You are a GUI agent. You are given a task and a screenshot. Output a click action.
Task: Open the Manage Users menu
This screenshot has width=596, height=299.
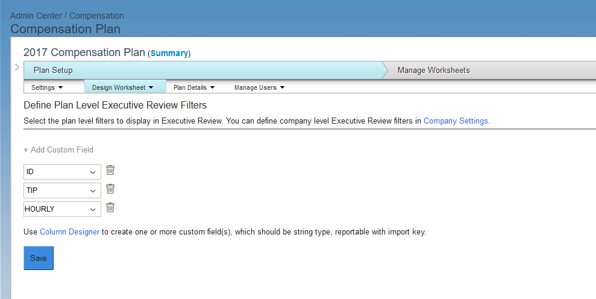click(260, 87)
